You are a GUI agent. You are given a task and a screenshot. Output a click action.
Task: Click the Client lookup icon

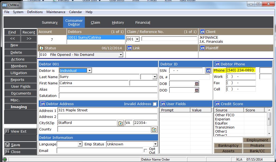(x=202, y=32)
